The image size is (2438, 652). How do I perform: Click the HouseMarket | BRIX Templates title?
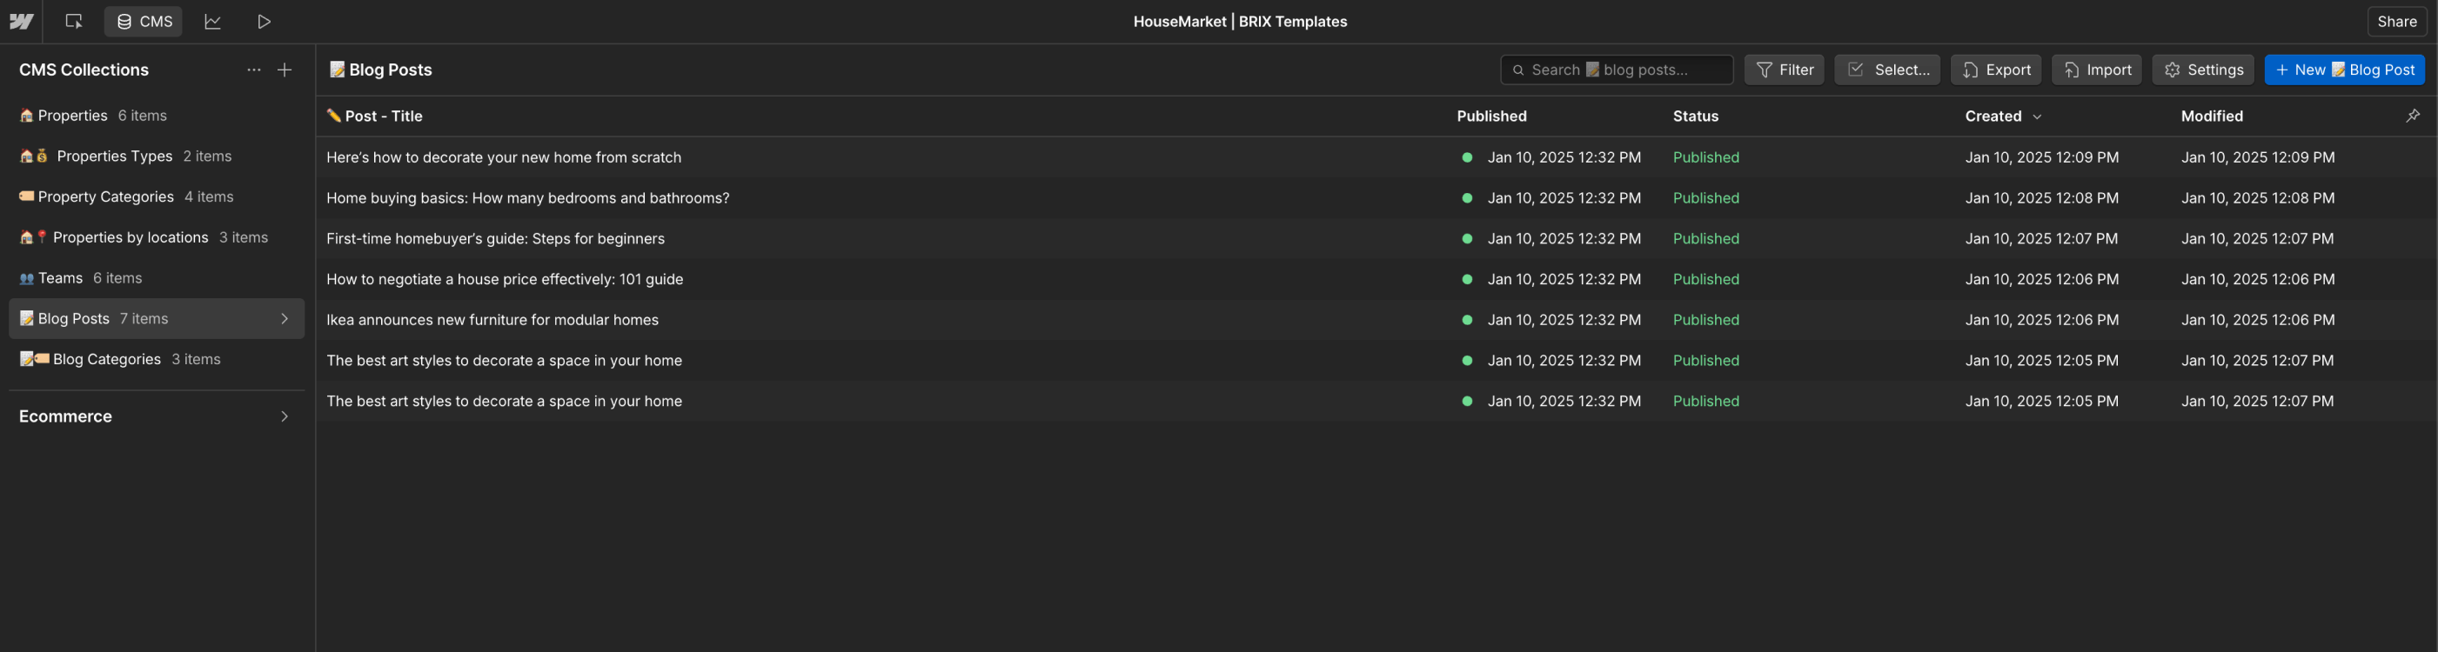[x=1240, y=22]
